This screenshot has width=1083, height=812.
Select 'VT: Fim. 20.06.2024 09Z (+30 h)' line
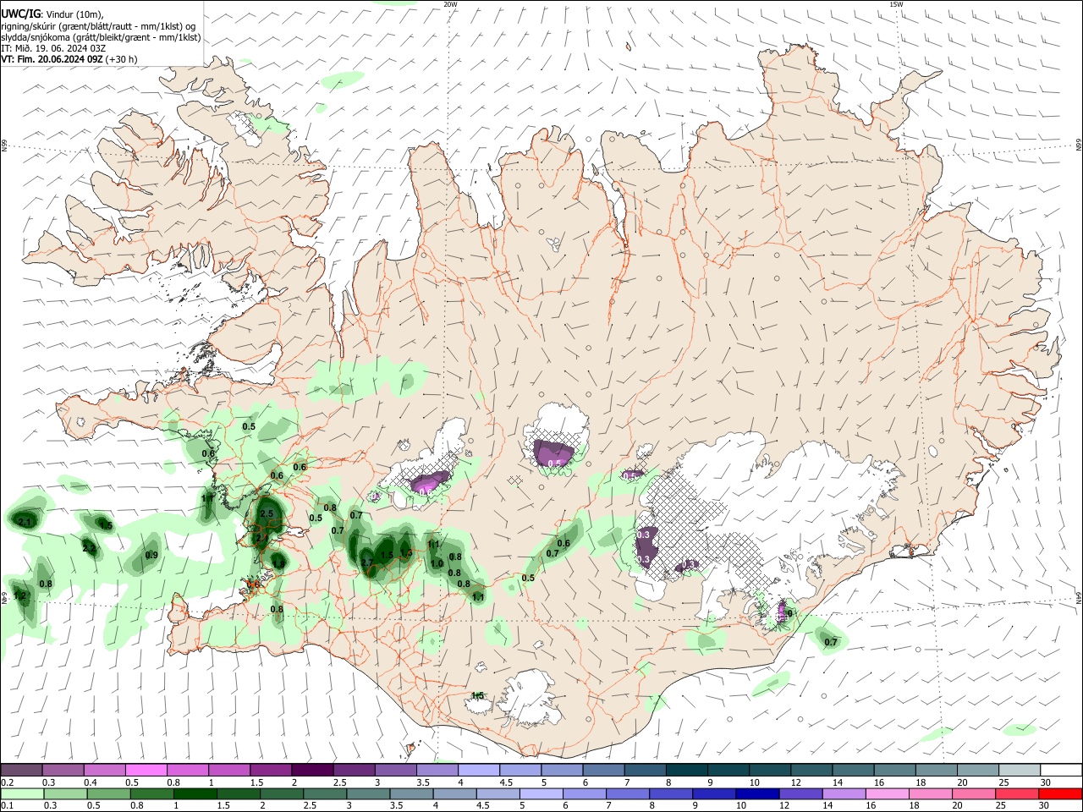[69, 59]
